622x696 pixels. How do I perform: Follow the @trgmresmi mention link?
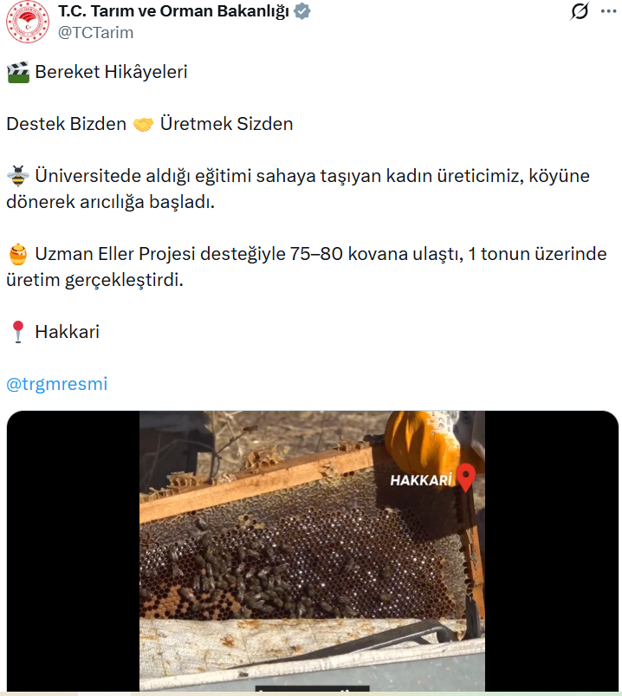(57, 384)
